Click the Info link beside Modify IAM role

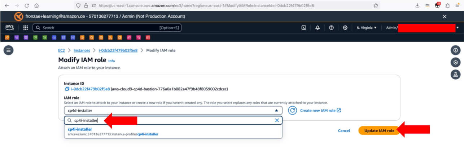111,61
